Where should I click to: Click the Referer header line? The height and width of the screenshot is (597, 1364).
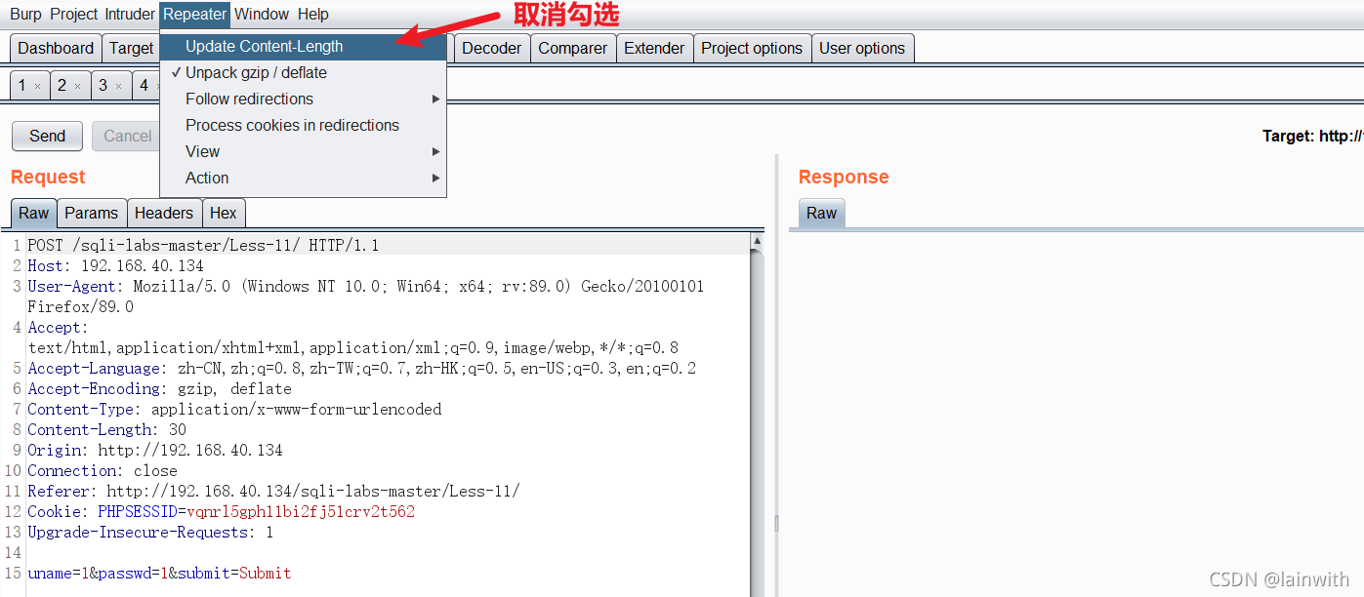click(x=273, y=492)
